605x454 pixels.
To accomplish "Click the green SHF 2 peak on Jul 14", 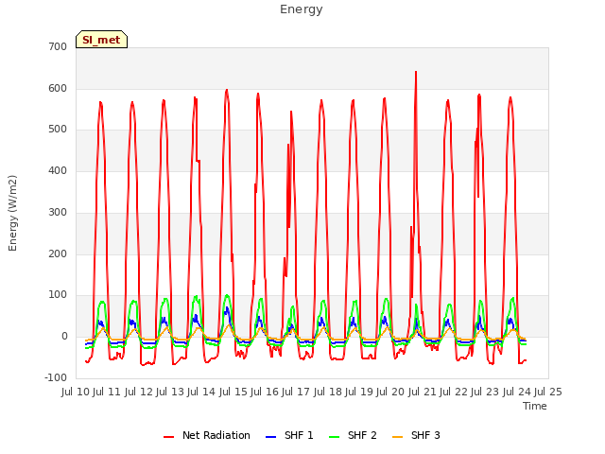I will [227, 296].
